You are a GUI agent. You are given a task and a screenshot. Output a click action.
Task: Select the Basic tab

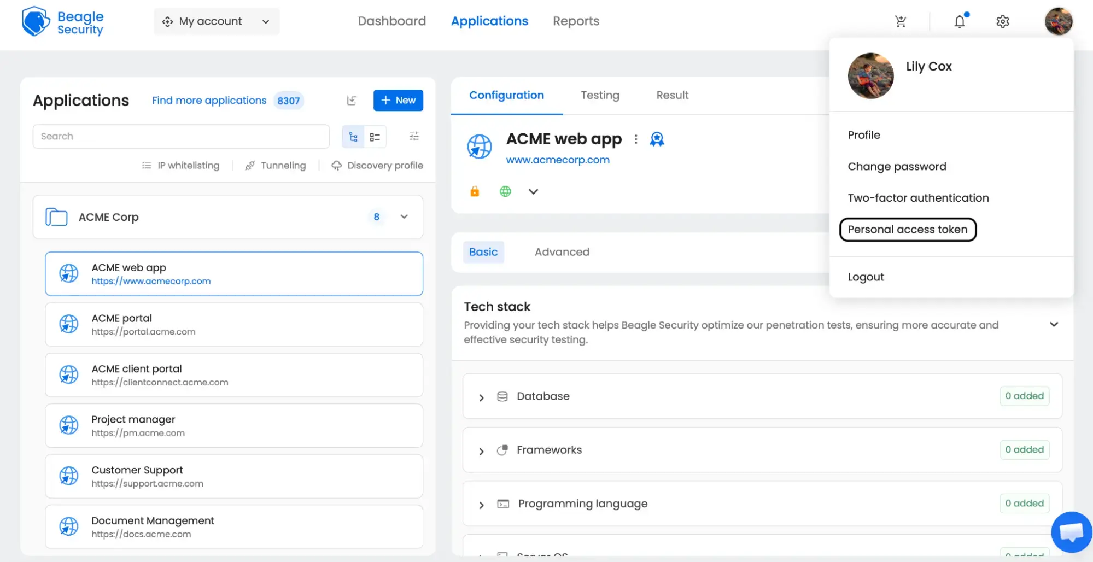[x=483, y=252]
